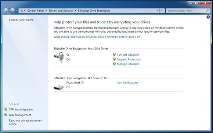Open TPM Administration link
Viewport: 213px width, 133px height.
point(21,110)
